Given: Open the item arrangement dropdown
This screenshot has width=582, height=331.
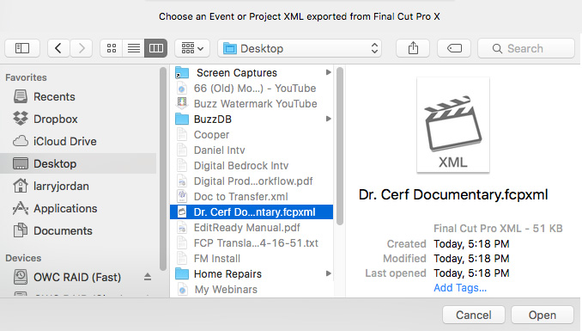Looking at the screenshot, I should (192, 48).
